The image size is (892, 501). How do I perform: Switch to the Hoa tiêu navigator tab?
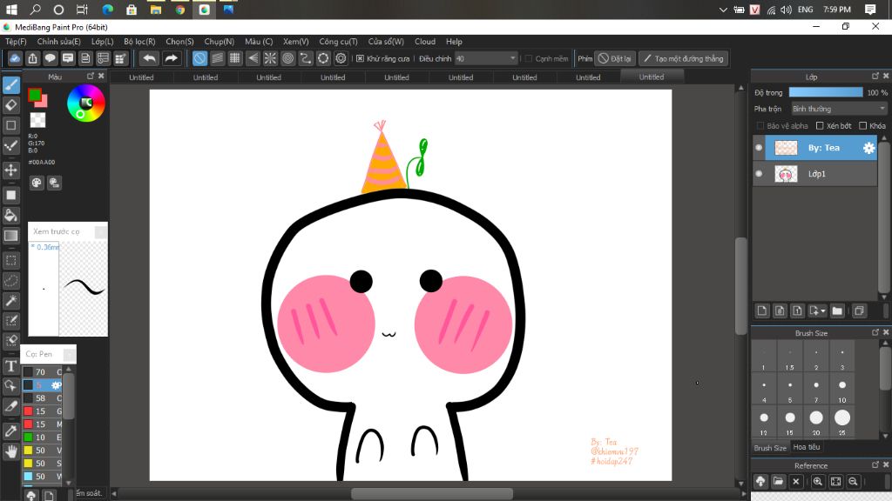point(807,447)
